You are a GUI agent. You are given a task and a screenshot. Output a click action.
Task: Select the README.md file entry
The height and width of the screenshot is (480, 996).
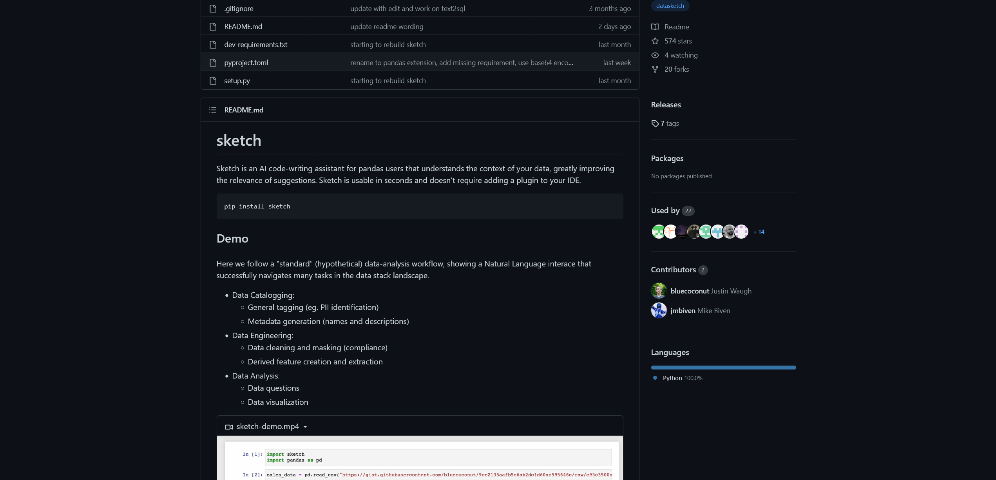click(243, 26)
